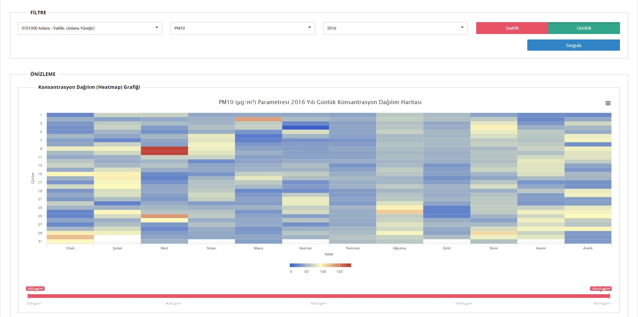
Task: Switch to Saatlik hourly mode
Action: (512, 28)
